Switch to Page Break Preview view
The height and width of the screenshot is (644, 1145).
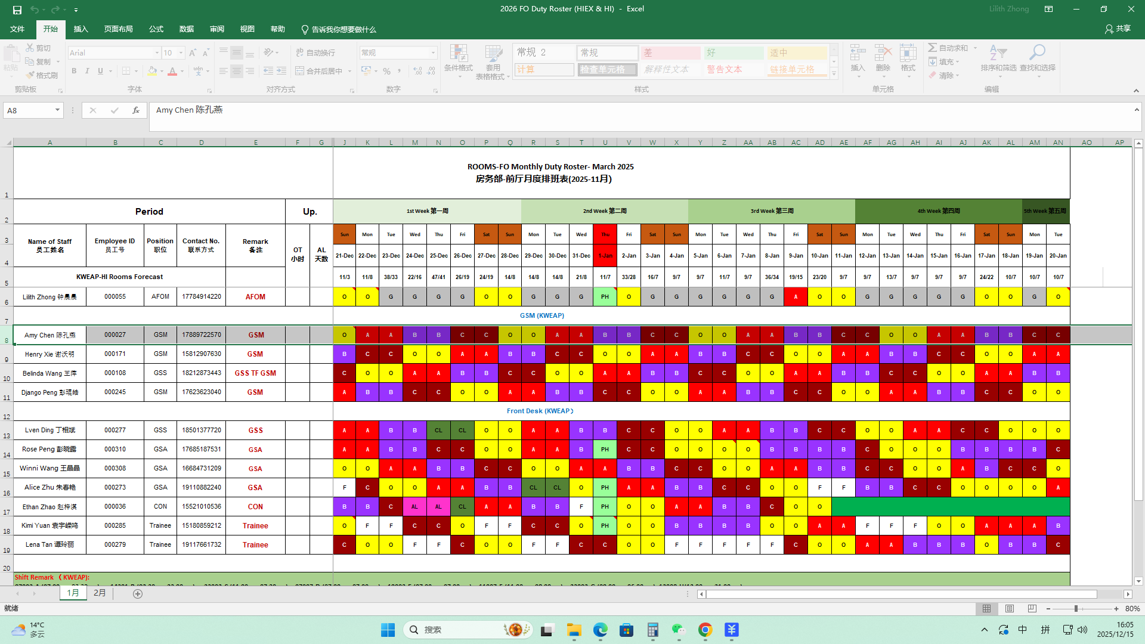click(1032, 609)
